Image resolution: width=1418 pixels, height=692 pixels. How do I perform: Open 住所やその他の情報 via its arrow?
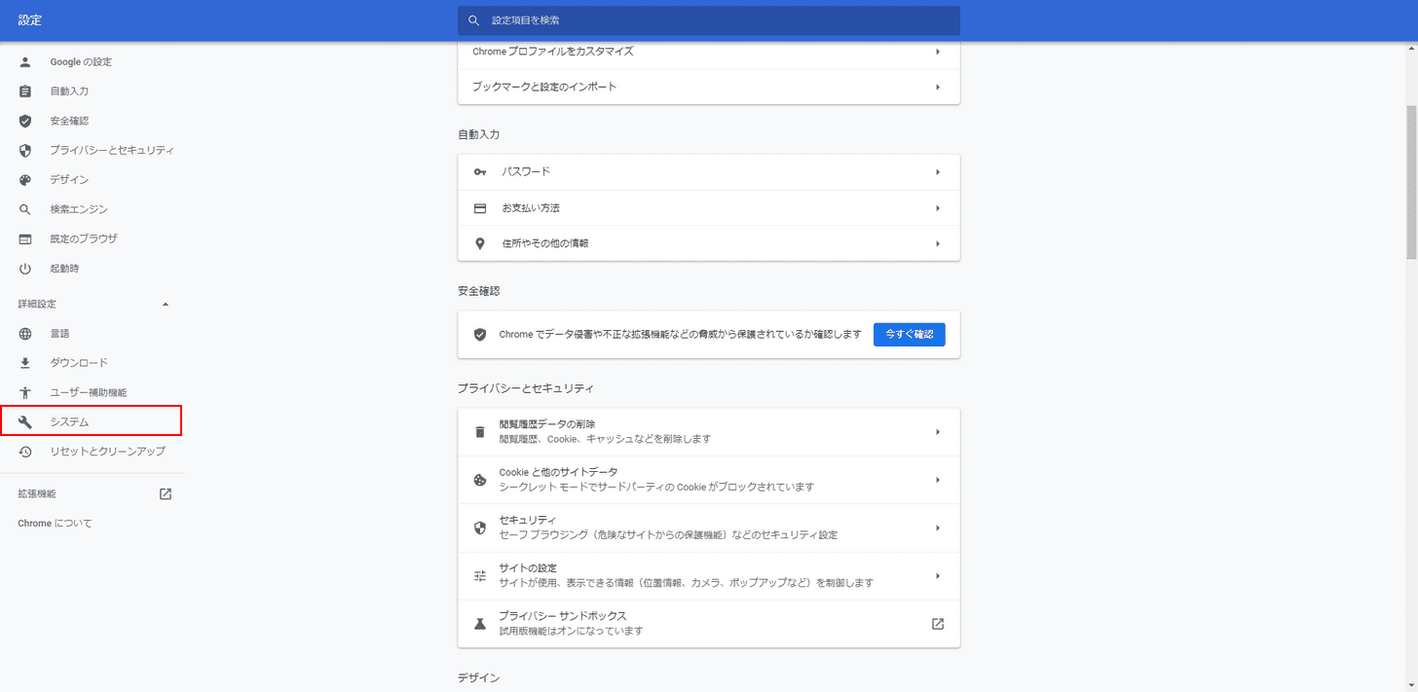click(x=938, y=243)
